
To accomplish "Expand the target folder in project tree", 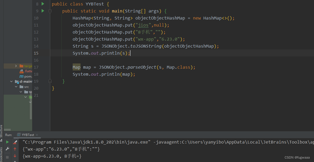I will point(16,66).
